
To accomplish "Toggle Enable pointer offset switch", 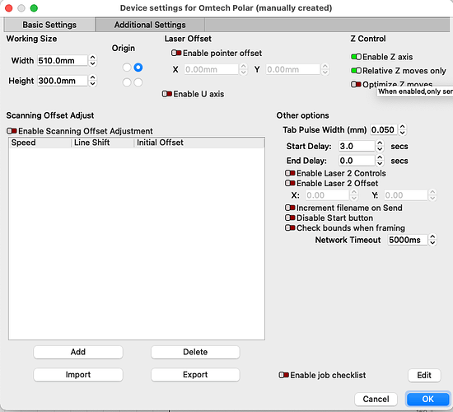I will tap(176, 53).
